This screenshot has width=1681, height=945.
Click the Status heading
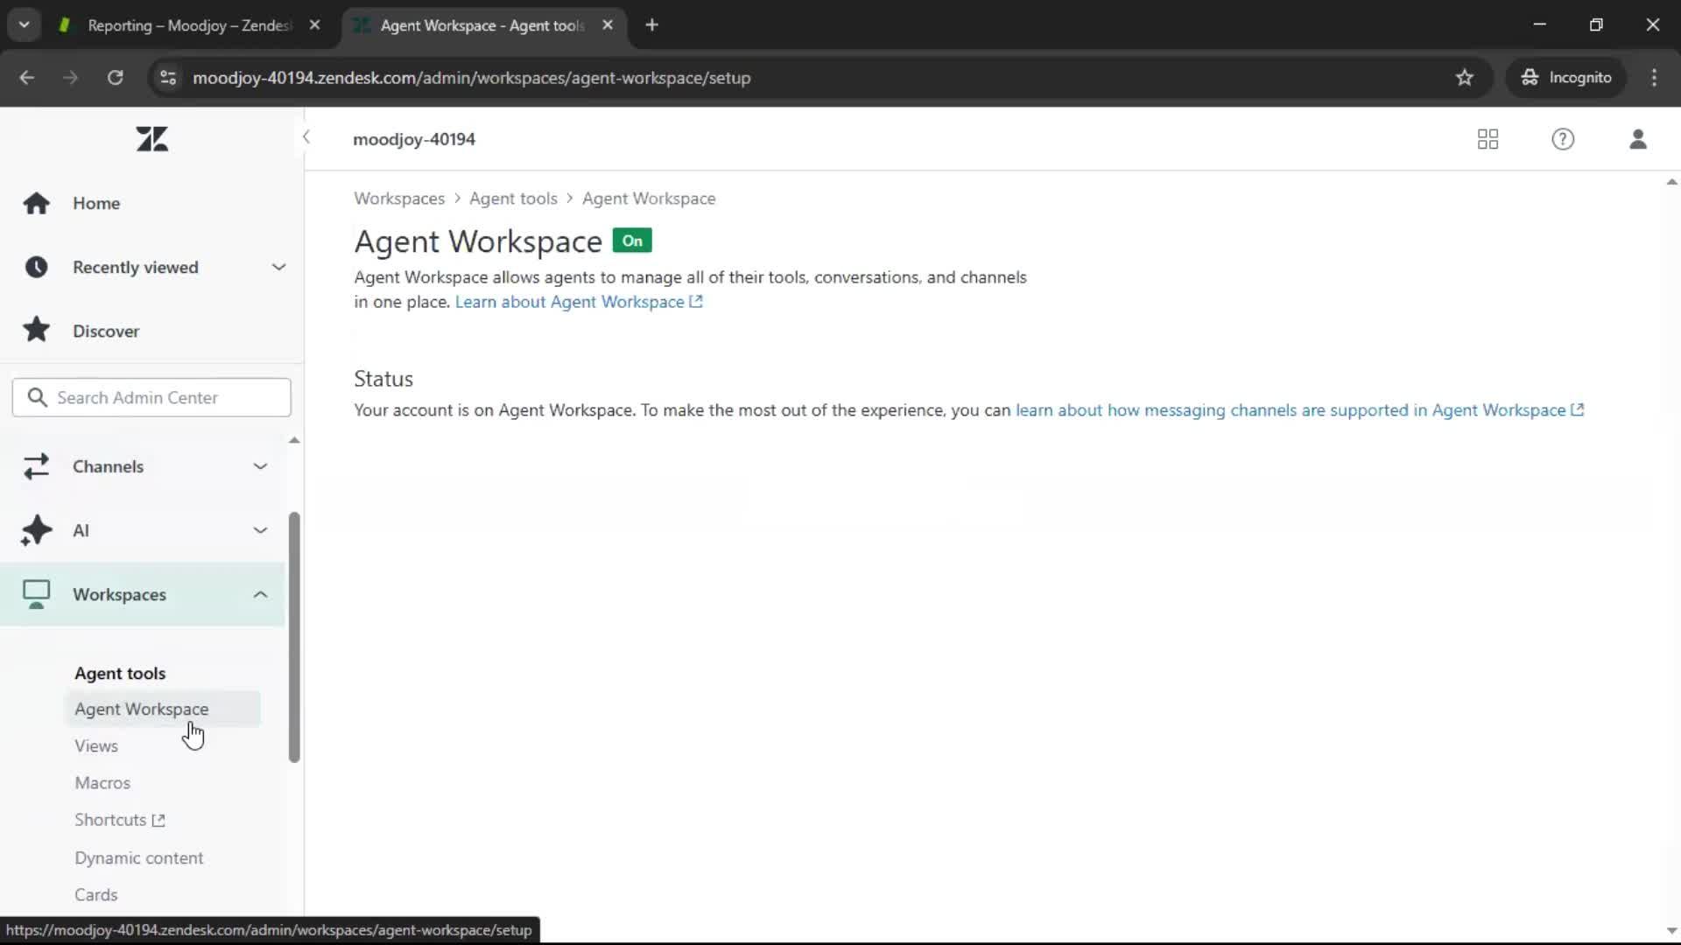383,379
